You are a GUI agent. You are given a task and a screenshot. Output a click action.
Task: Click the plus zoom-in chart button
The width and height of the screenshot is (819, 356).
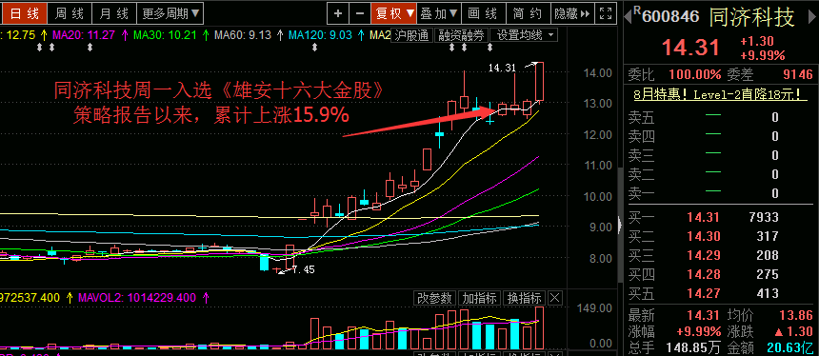[x=337, y=13]
